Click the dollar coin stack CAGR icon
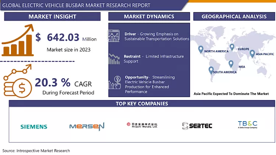Viewport: 276px width, 155px height. (18, 81)
